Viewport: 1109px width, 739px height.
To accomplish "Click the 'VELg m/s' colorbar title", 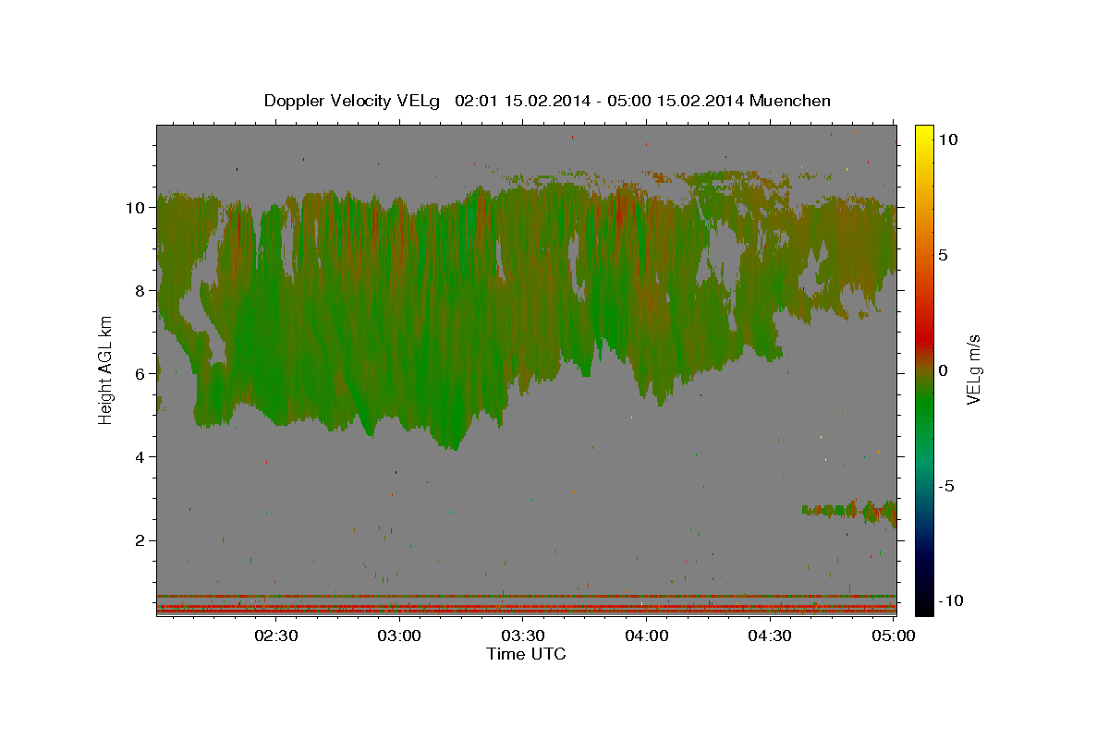I will click(x=975, y=370).
